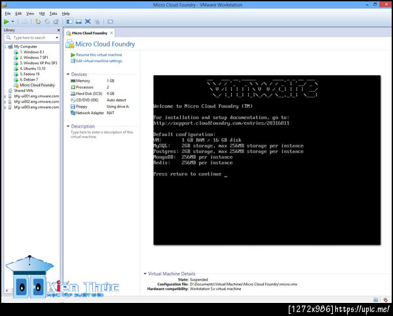Image resolution: width=393 pixels, height=316 pixels.
Task: Click the suspended VM console thumbnail
Action: tap(267, 160)
